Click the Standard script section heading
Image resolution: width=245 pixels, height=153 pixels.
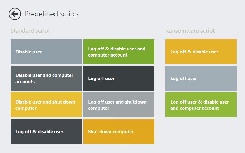pos(30,31)
